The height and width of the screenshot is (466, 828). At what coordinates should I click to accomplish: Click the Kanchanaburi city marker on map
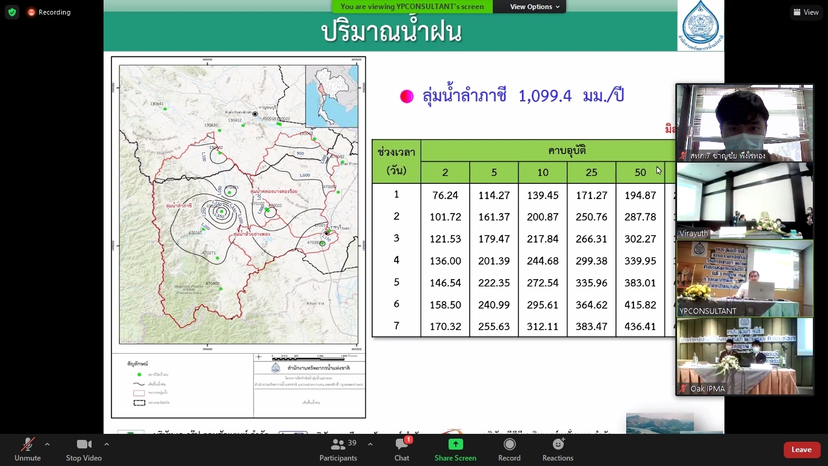click(x=255, y=114)
